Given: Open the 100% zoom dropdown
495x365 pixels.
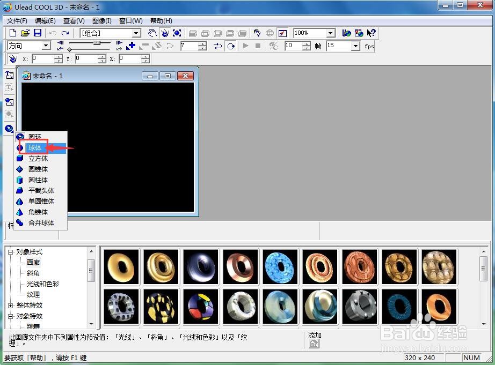Looking at the screenshot, I should [x=330, y=33].
